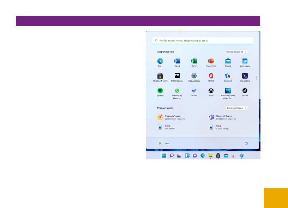Viewport: 288px width, 208px height.
Task: Expand the 'Все приложения' all apps list
Action: 236,52
